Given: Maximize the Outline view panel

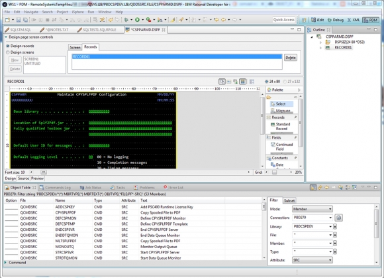Looking at the screenshot, I should [375, 29].
